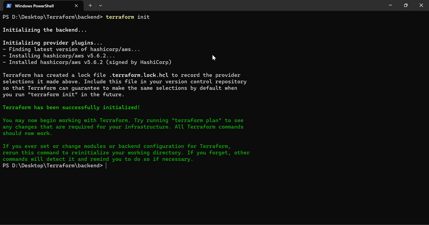The height and width of the screenshot is (225, 429).
Task: Click the "signed by HashiCorp" text
Action: pos(140,62)
